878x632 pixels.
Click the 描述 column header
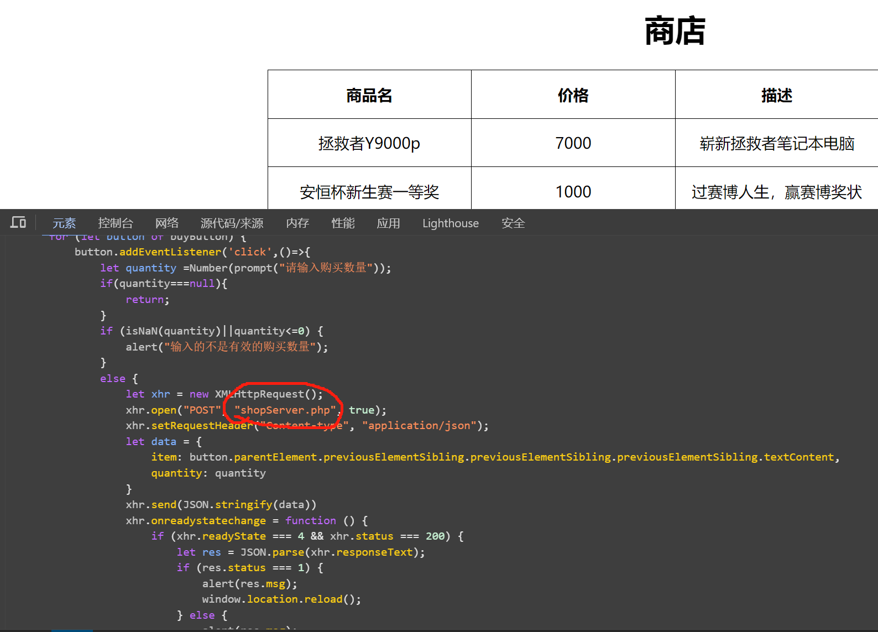[x=776, y=96]
